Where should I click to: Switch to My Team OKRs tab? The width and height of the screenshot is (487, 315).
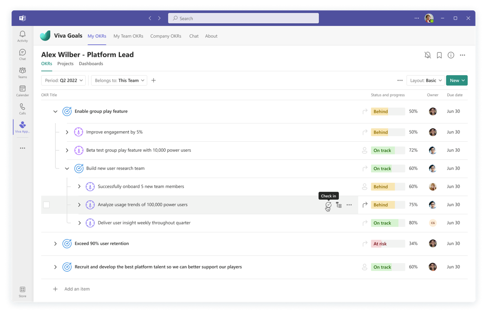128,36
